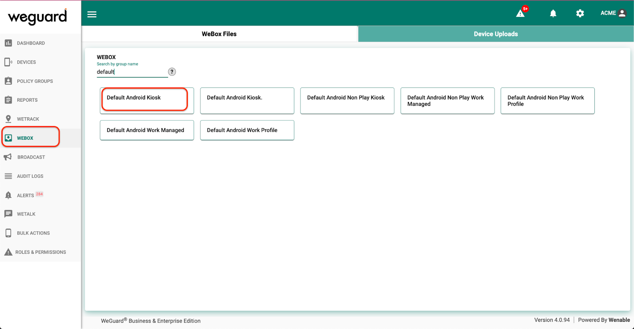
Task: Switch to the WeBox Files tab
Action: 219,34
